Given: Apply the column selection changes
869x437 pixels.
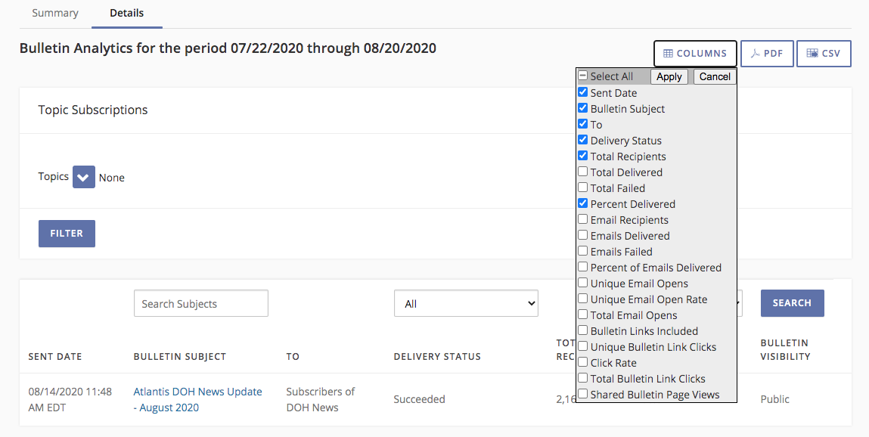Looking at the screenshot, I should tap(669, 76).
